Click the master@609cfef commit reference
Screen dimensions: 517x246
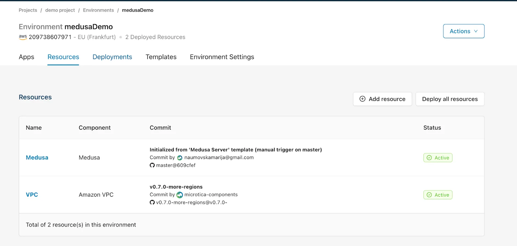[x=176, y=165]
